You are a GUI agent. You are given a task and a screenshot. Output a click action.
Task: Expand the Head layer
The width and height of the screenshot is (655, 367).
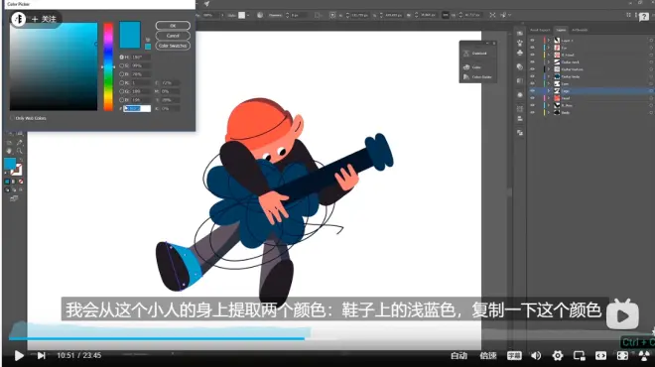pos(549,98)
